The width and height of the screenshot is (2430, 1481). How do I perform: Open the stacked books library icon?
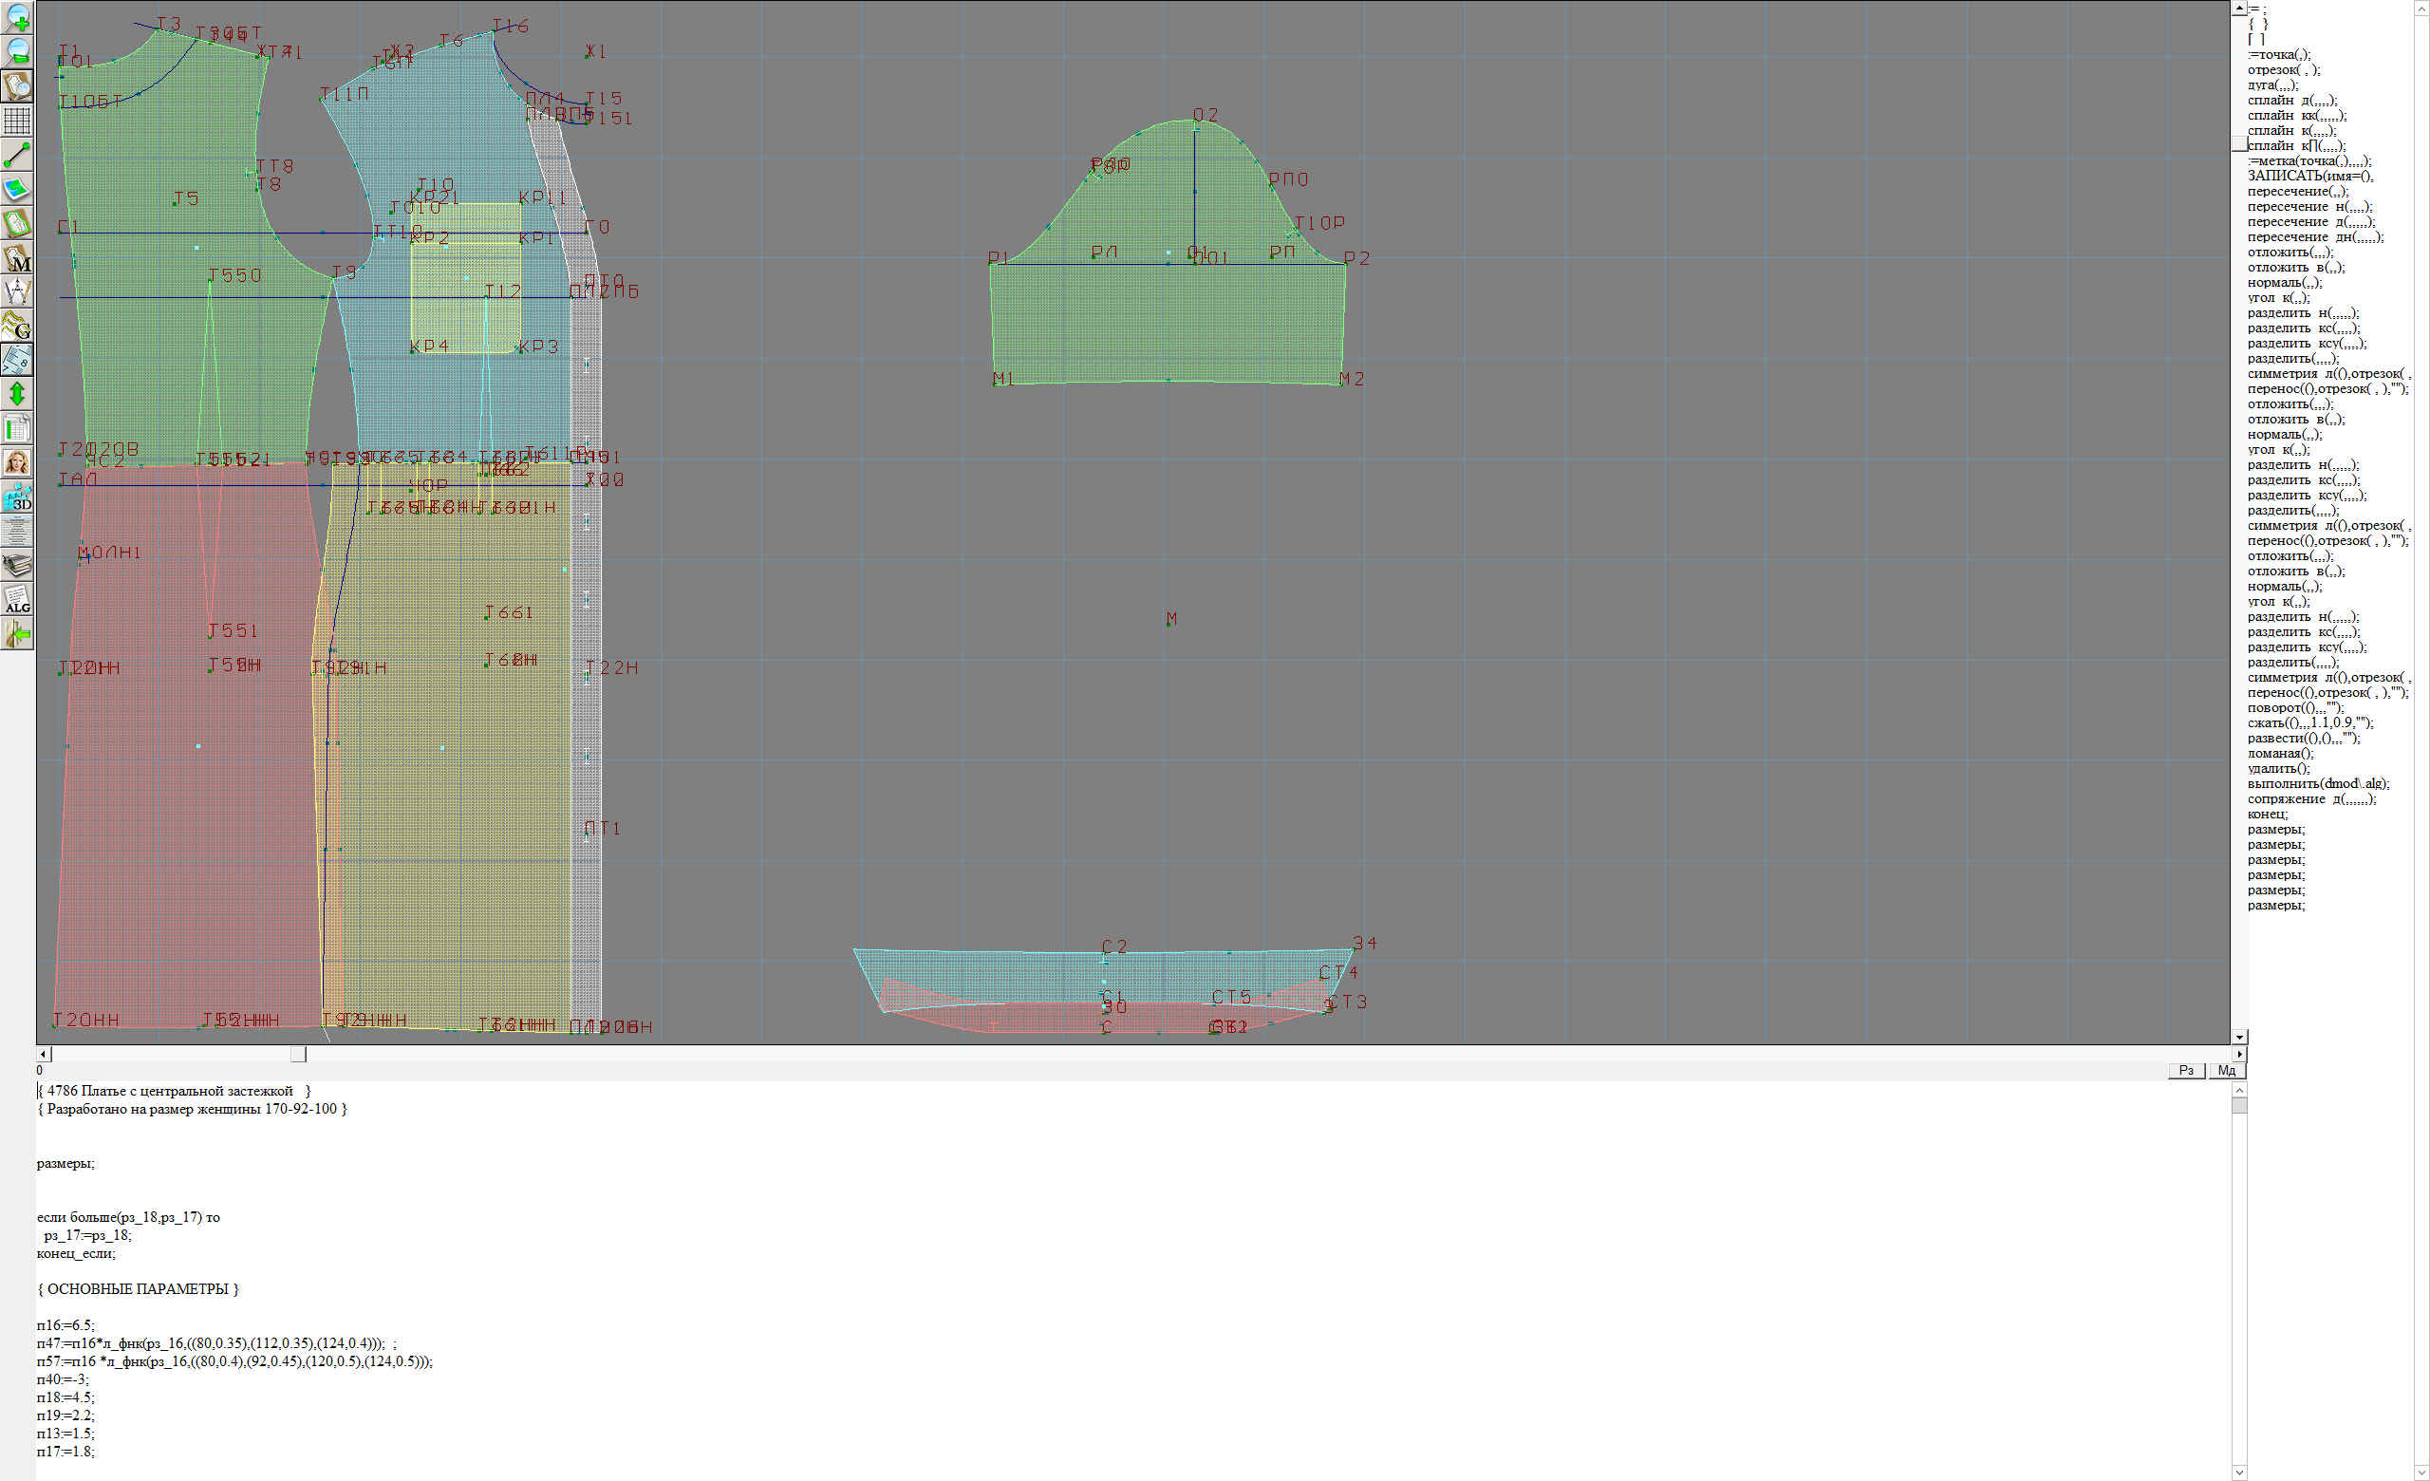tap(18, 565)
